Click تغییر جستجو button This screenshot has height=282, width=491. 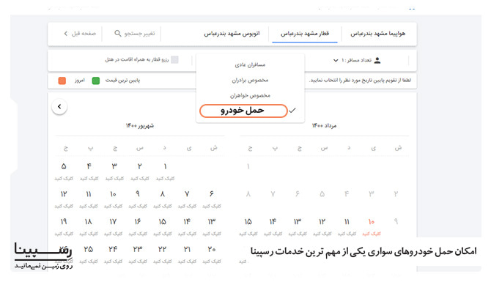pos(135,33)
